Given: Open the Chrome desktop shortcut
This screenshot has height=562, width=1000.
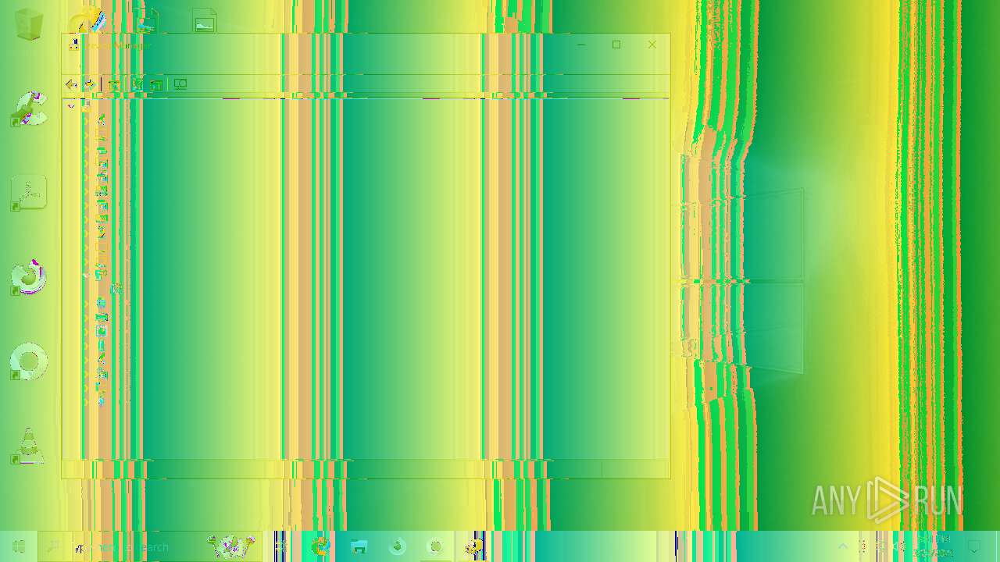Looking at the screenshot, I should (29, 361).
